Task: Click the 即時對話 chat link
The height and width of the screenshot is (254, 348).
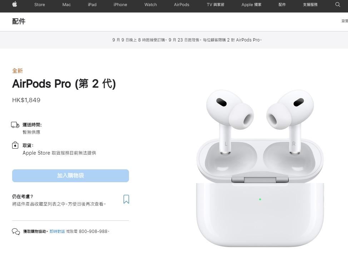Action: coord(57,231)
